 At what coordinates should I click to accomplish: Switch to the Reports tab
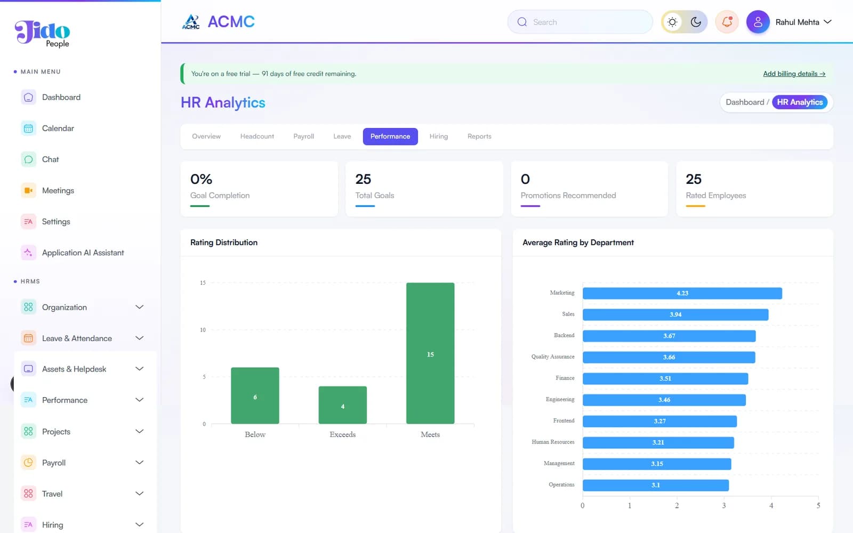(479, 136)
